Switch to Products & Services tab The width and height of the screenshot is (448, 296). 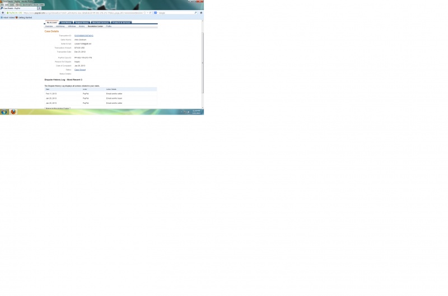pyautogui.click(x=121, y=22)
